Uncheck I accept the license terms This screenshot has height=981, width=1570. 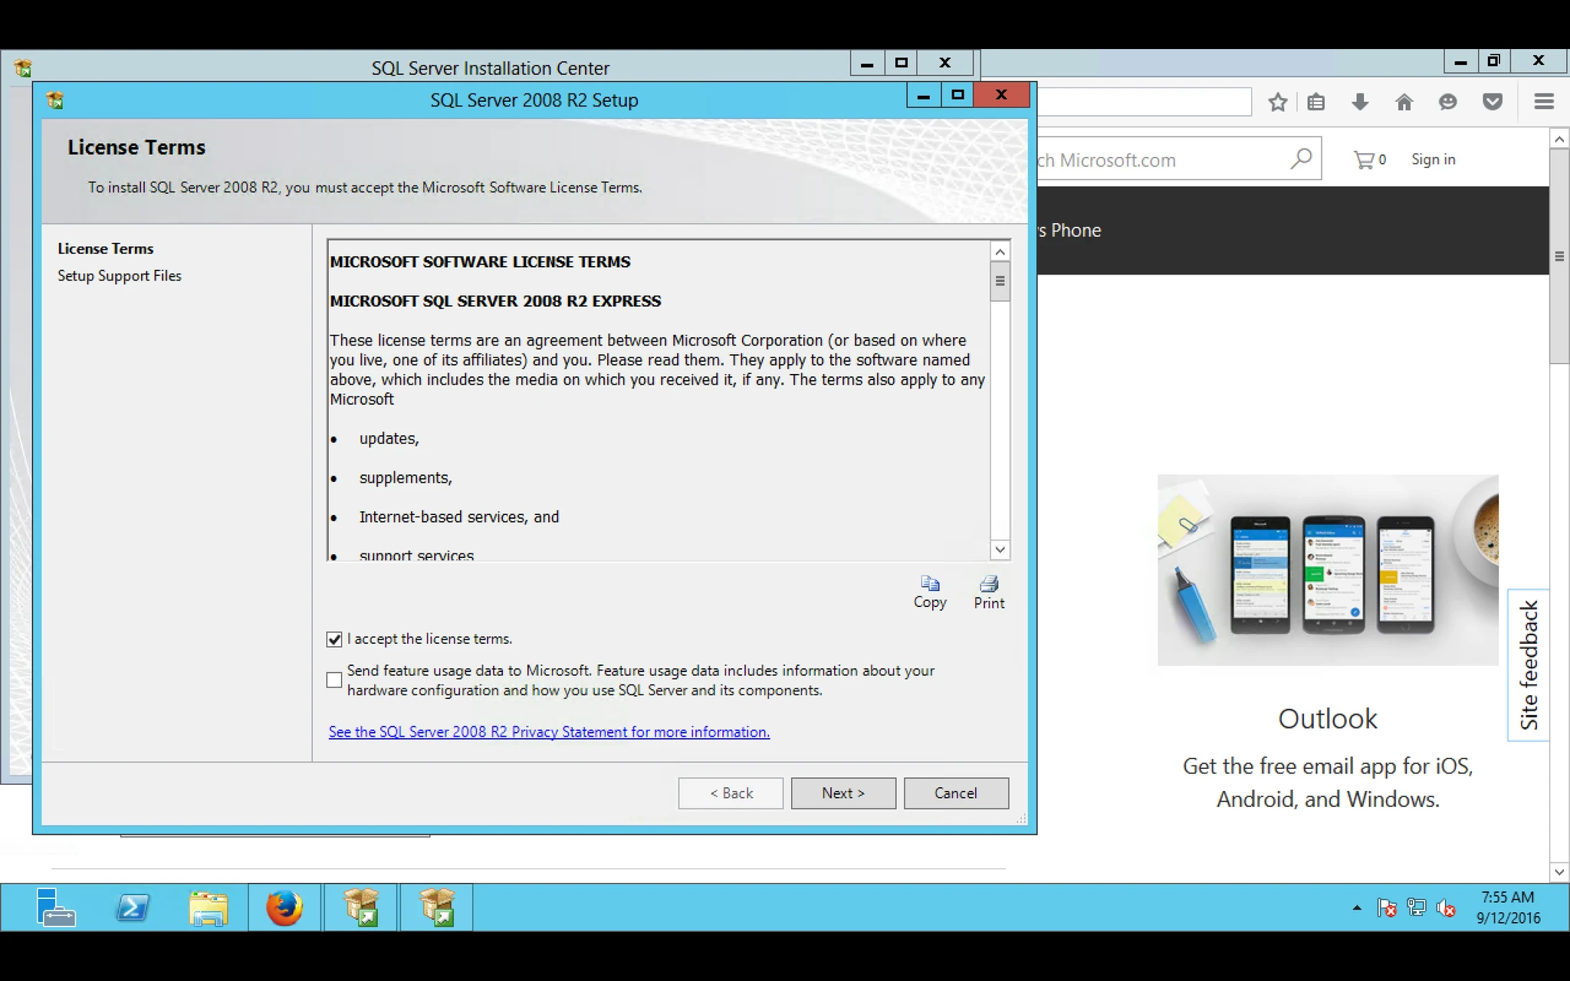(x=334, y=639)
